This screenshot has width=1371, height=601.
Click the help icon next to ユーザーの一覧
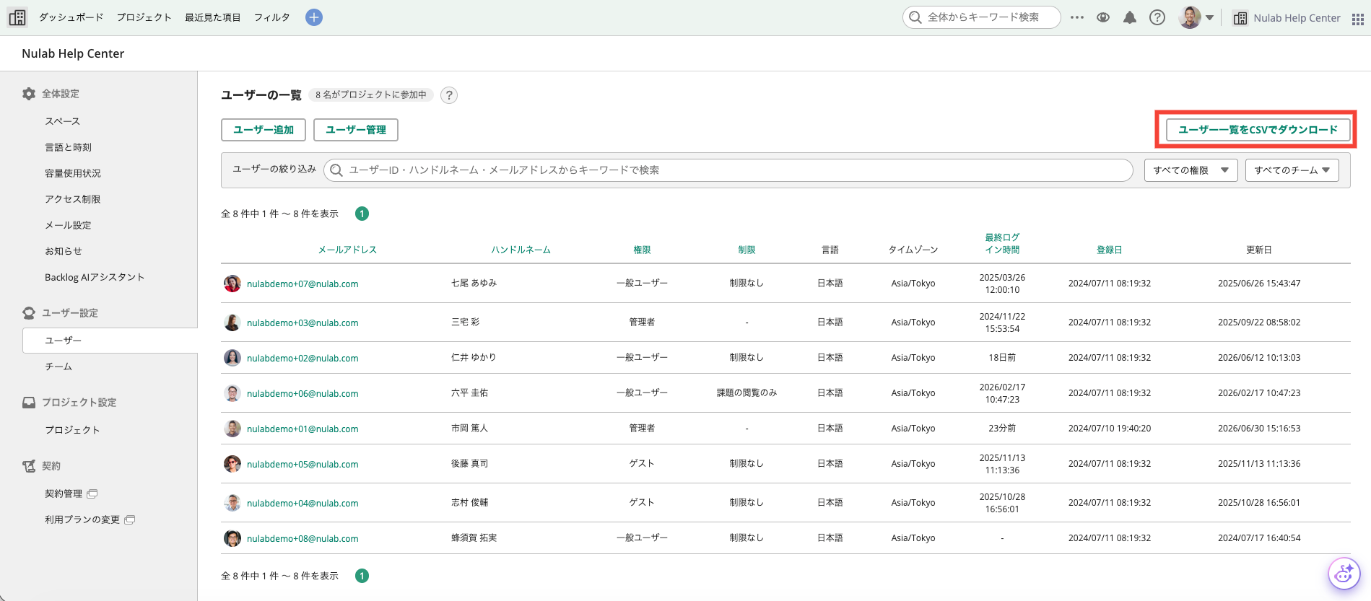tap(449, 95)
